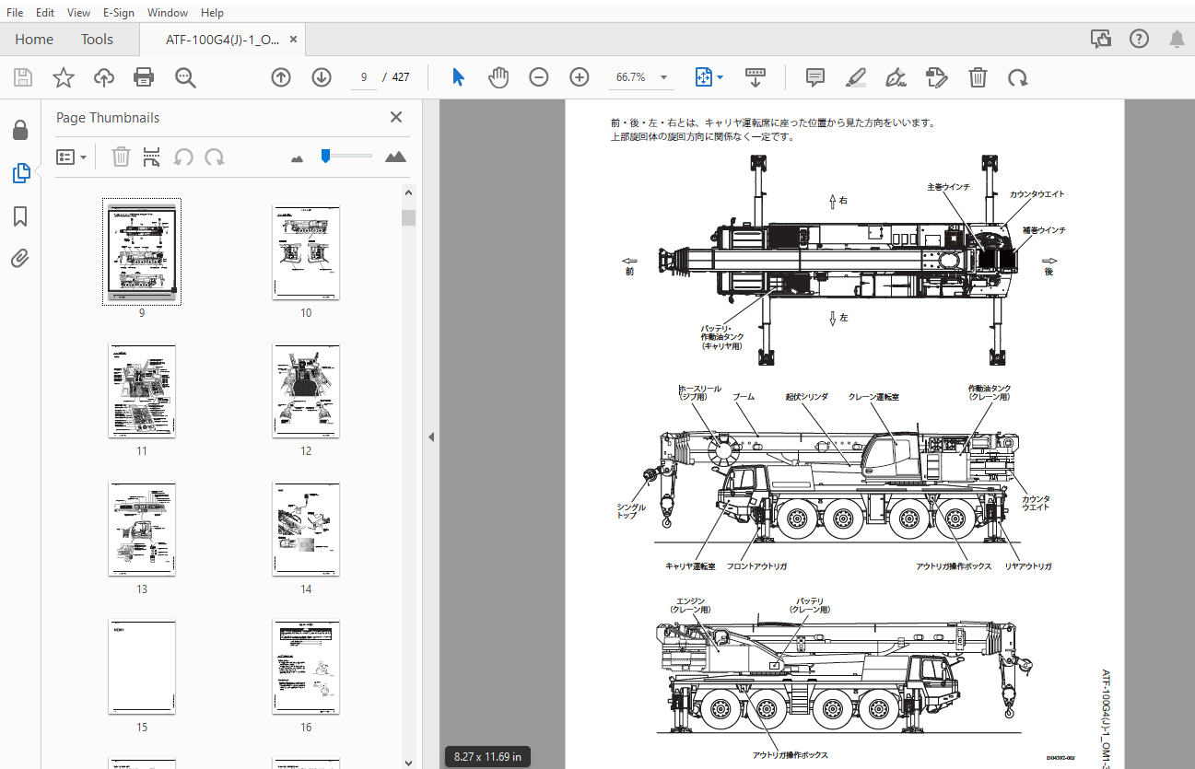The width and height of the screenshot is (1195, 769).
Task: Delete selected thumbnail pages trash icon
Action: pos(121,157)
